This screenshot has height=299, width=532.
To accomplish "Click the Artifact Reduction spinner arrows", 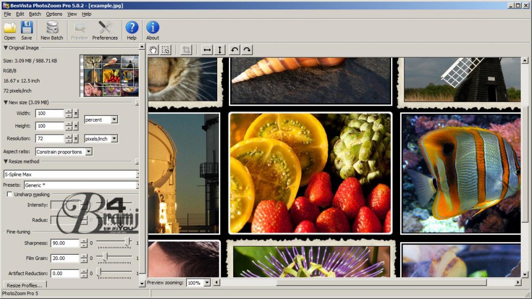I will click(84, 274).
